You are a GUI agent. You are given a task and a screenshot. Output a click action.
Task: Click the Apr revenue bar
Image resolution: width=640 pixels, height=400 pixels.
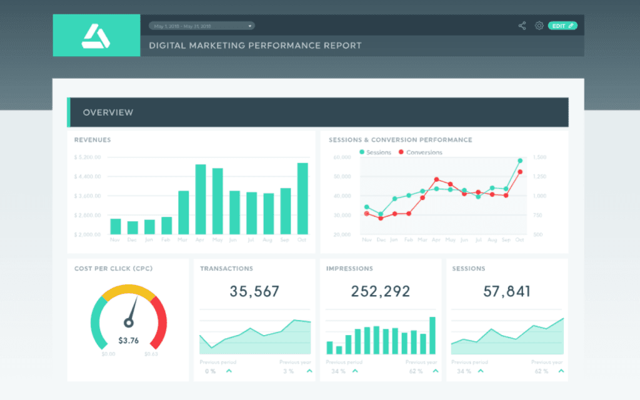[201, 199]
